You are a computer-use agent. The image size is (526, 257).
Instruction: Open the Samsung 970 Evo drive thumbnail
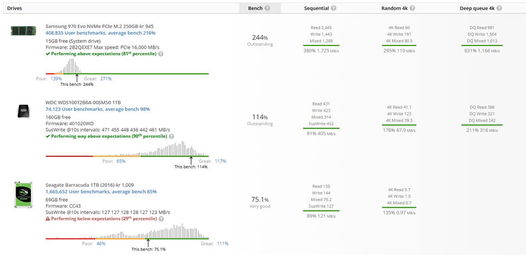(x=24, y=31)
